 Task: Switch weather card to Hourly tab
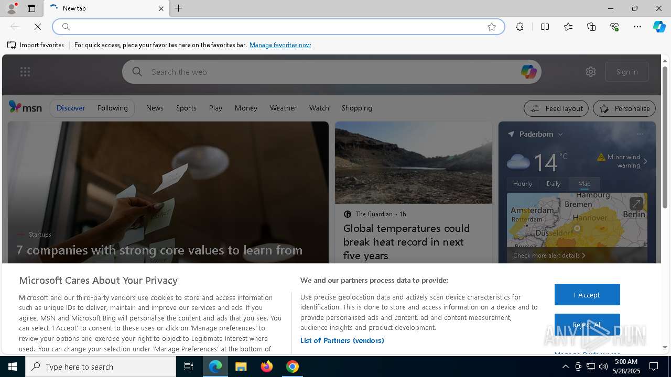pyautogui.click(x=523, y=184)
